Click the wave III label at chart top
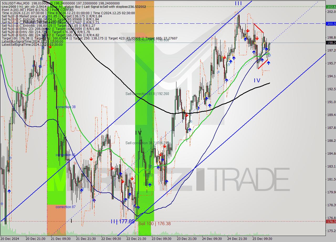The image size is (336, 242). tap(238, 3)
